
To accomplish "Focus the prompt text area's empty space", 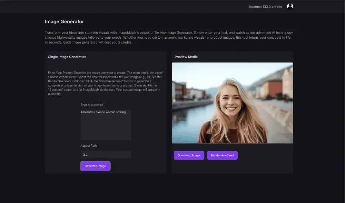I will 106,128.
